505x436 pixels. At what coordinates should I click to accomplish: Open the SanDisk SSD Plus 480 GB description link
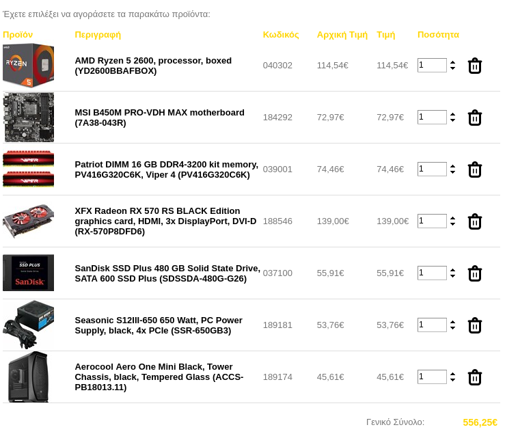167,273
